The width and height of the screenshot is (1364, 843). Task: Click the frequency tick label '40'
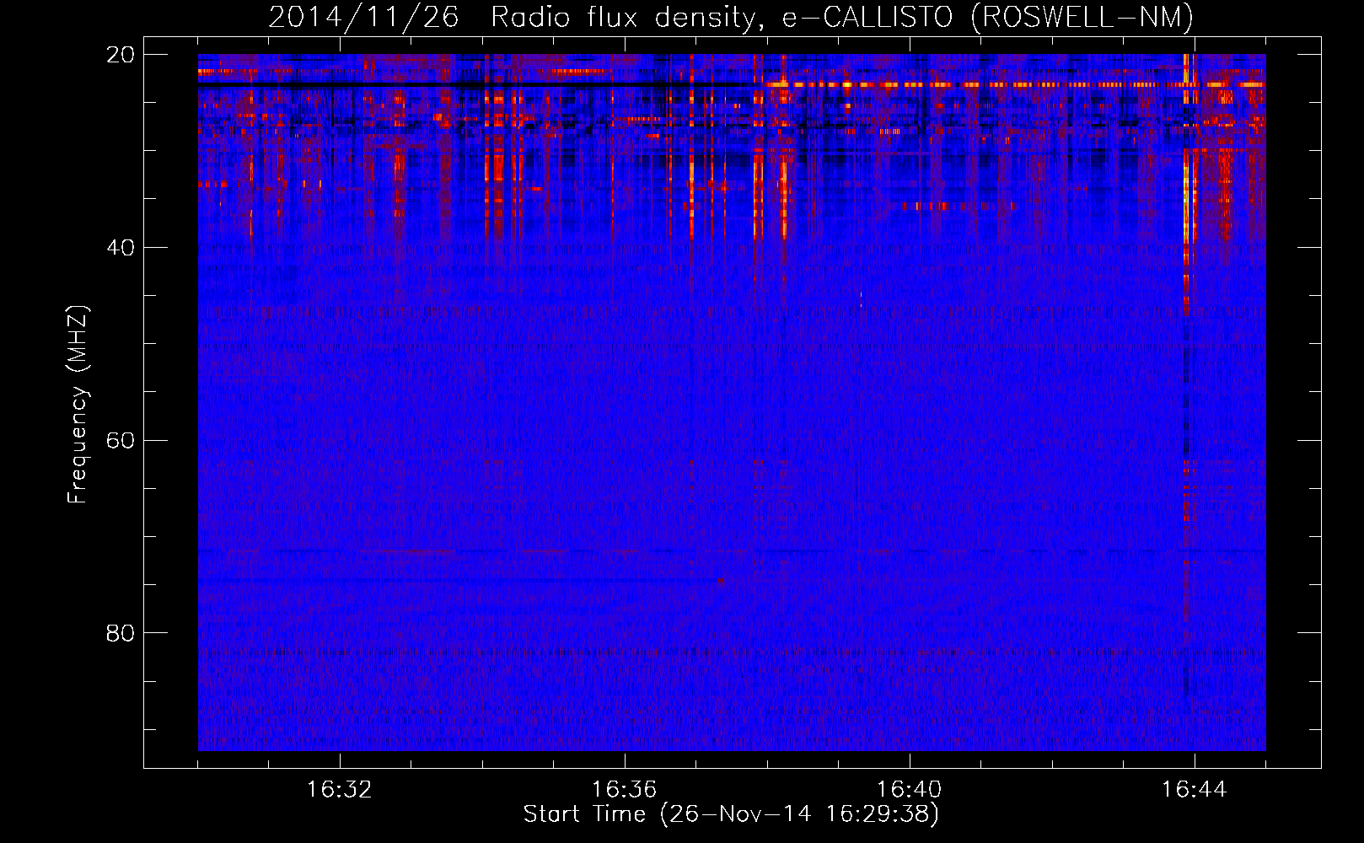click(x=121, y=248)
